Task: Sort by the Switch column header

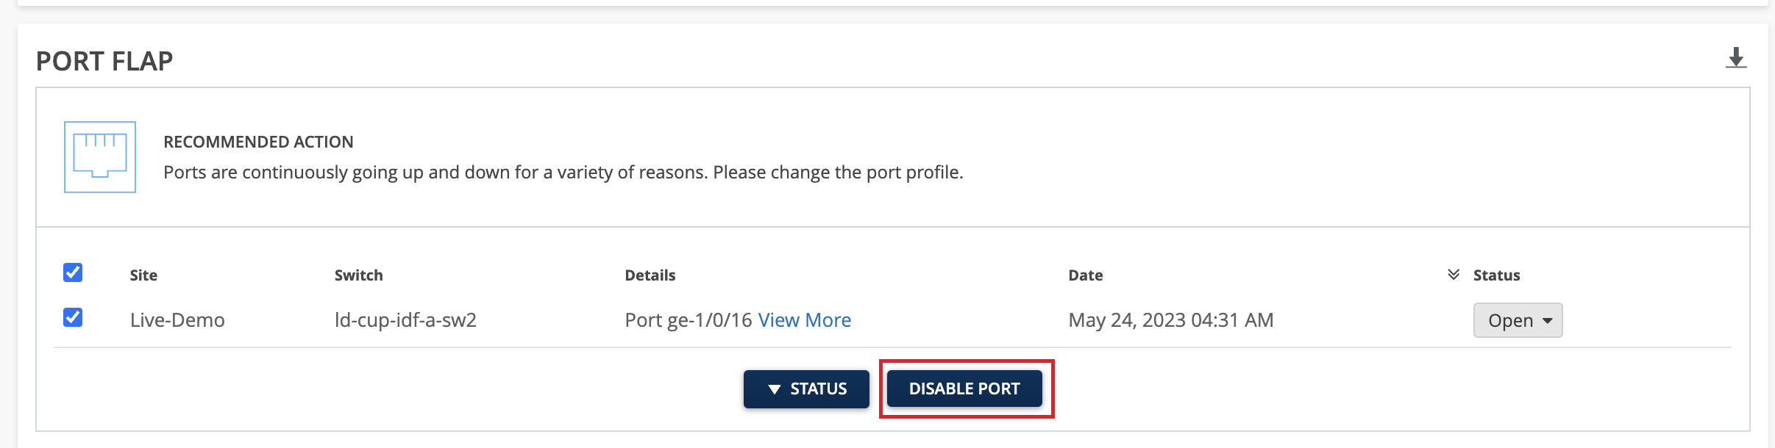Action: click(x=358, y=275)
